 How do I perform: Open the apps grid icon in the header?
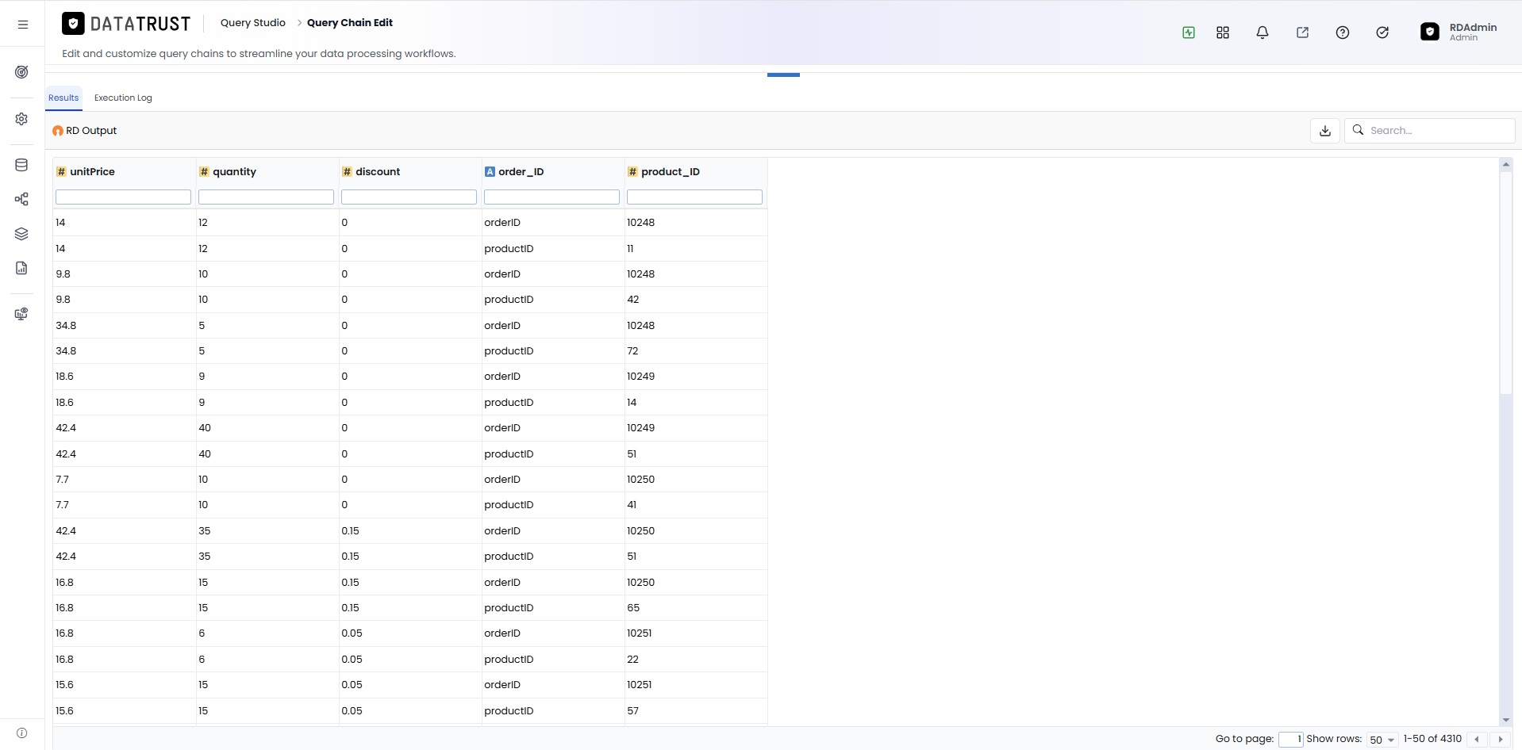1223,33
